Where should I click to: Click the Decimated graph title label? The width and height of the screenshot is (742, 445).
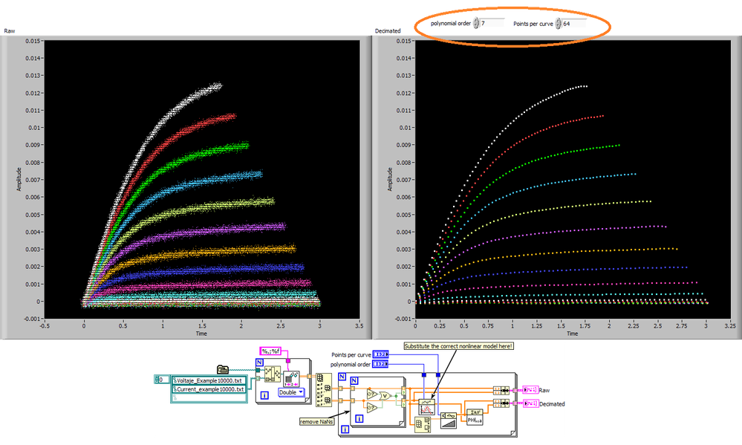click(x=388, y=30)
